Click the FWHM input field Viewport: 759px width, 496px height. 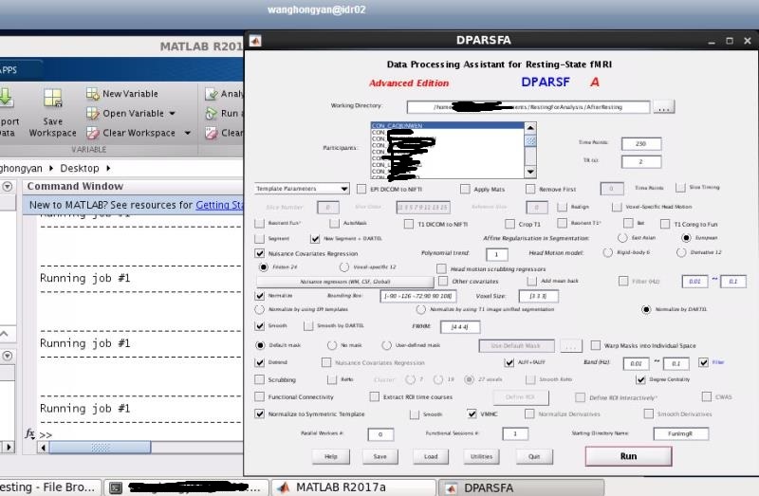coord(460,327)
